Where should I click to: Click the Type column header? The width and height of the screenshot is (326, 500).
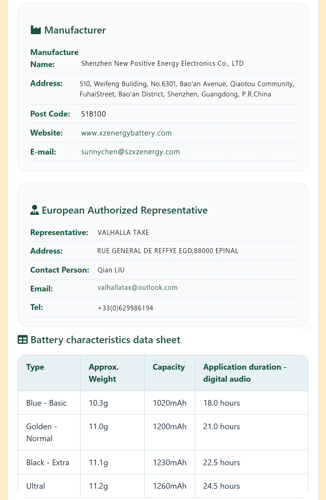[x=49, y=373]
